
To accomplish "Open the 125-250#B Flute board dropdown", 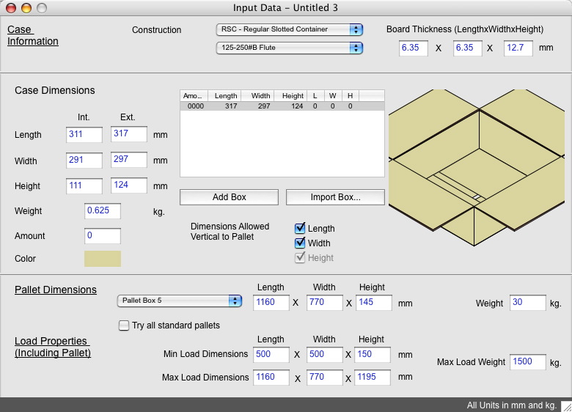I will pos(289,48).
